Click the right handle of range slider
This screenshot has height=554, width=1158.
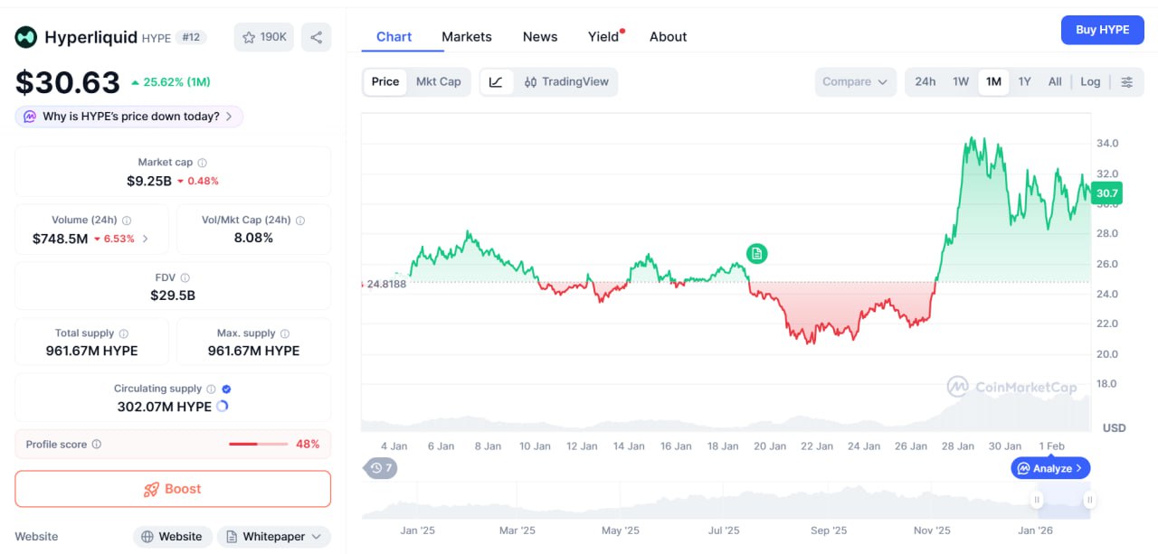(1090, 500)
